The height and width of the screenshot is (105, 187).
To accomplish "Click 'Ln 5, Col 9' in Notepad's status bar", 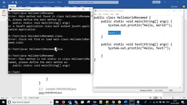I will point(159,90).
